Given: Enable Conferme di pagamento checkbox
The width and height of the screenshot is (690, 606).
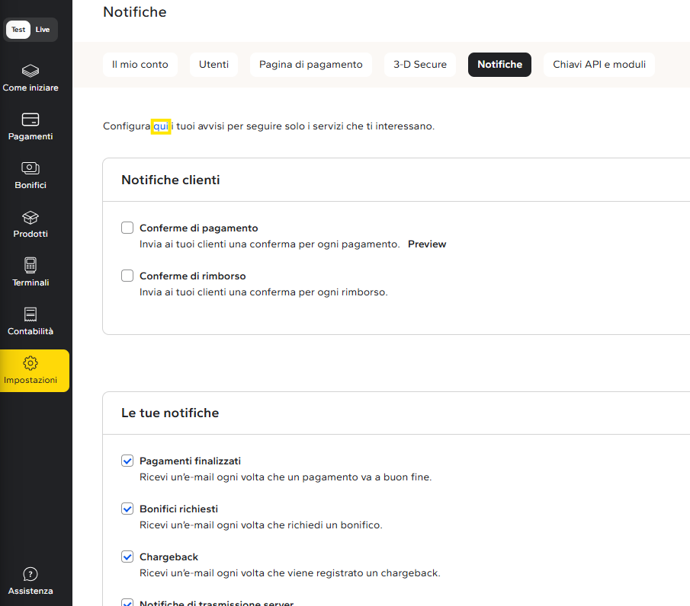Looking at the screenshot, I should (x=127, y=228).
